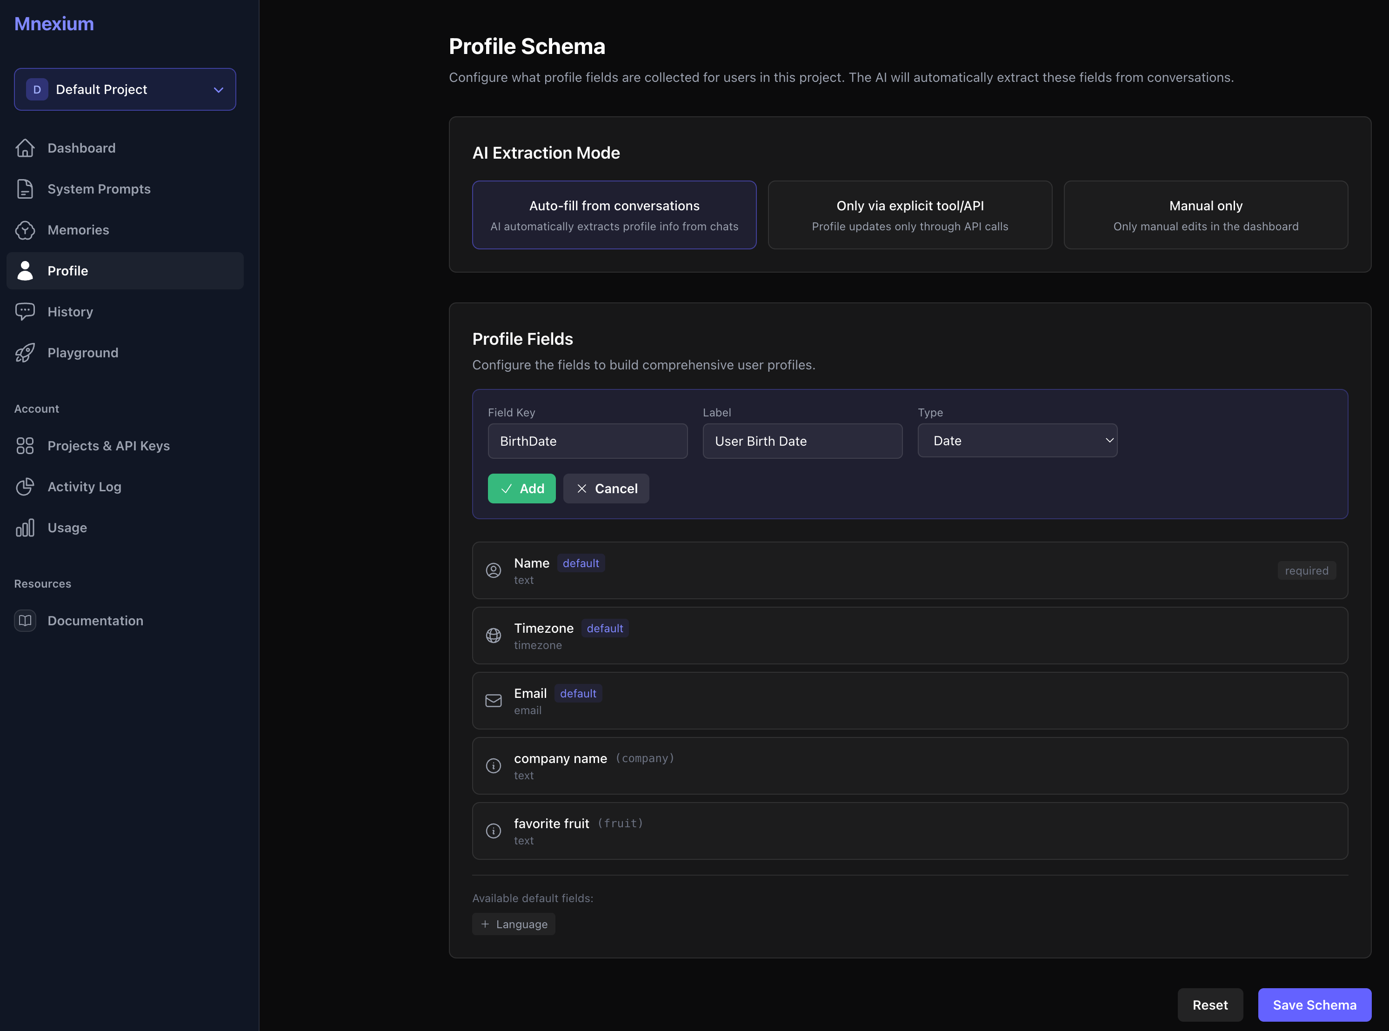Click the green Add button
Image resolution: width=1389 pixels, height=1031 pixels.
[521, 488]
